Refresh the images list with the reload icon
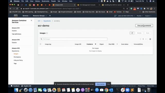The image size is (165, 93). click(132, 33)
